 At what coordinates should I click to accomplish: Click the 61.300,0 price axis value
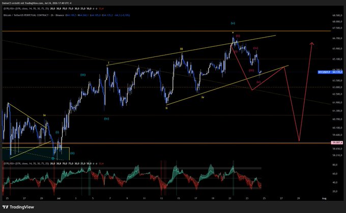click(337, 111)
